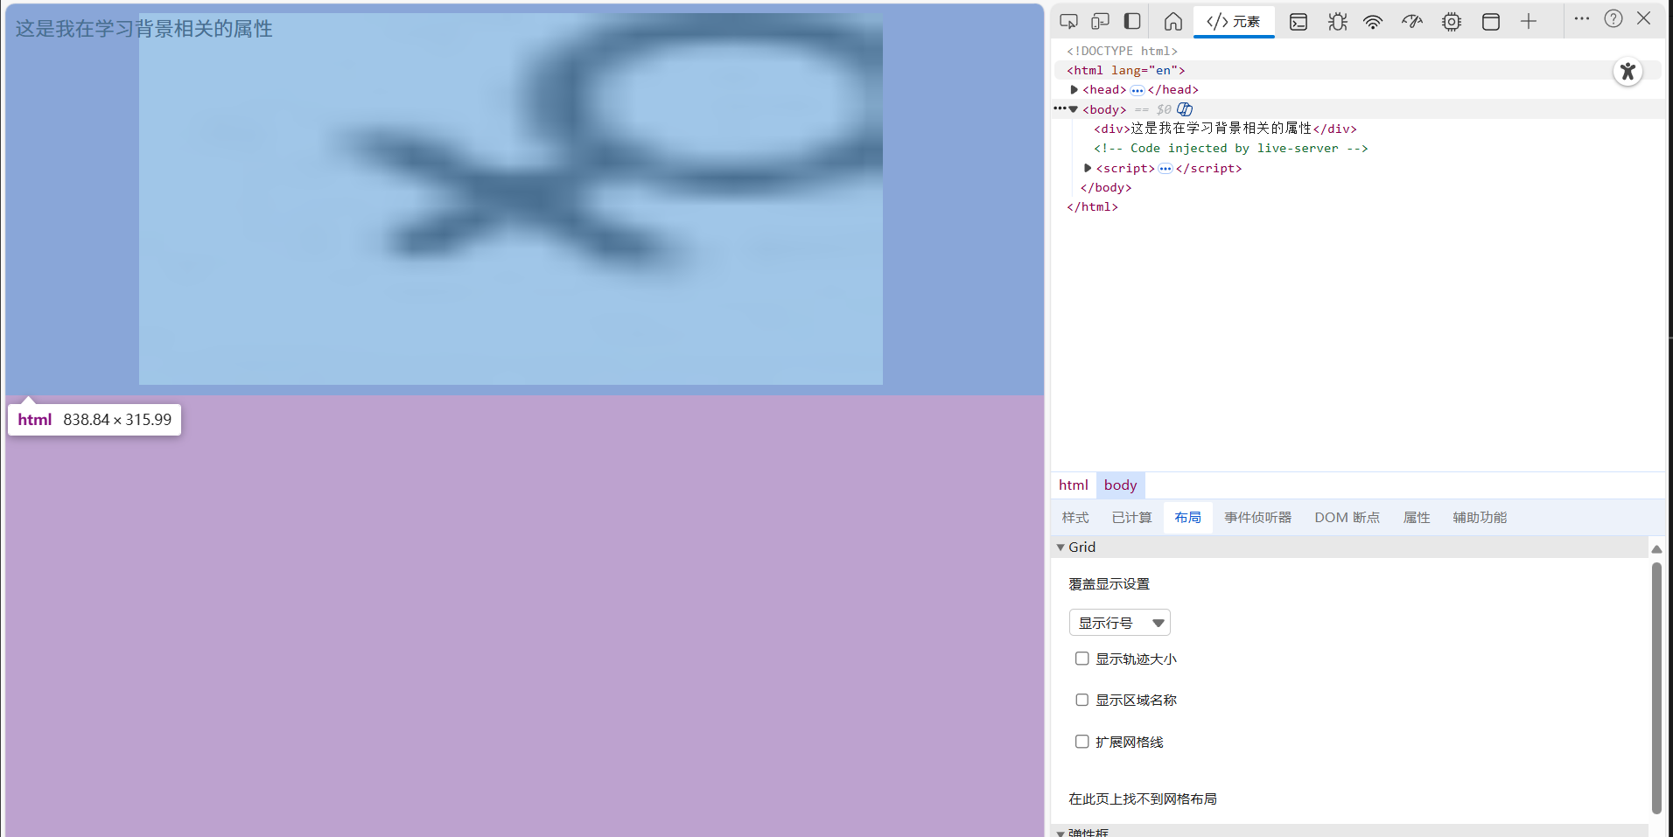
Task: Open three-dot actions left of body node
Action: coord(1060,108)
